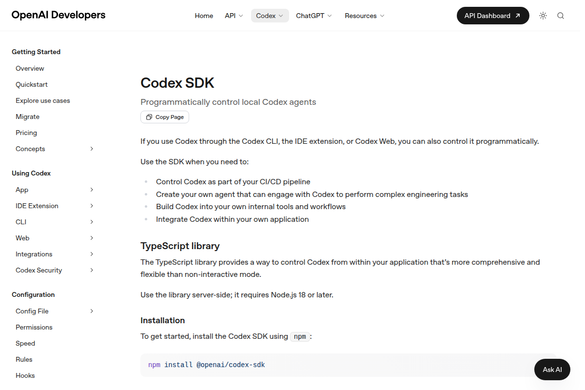Click the Configuration sidebar heading
The height and width of the screenshot is (390, 585).
click(33, 294)
